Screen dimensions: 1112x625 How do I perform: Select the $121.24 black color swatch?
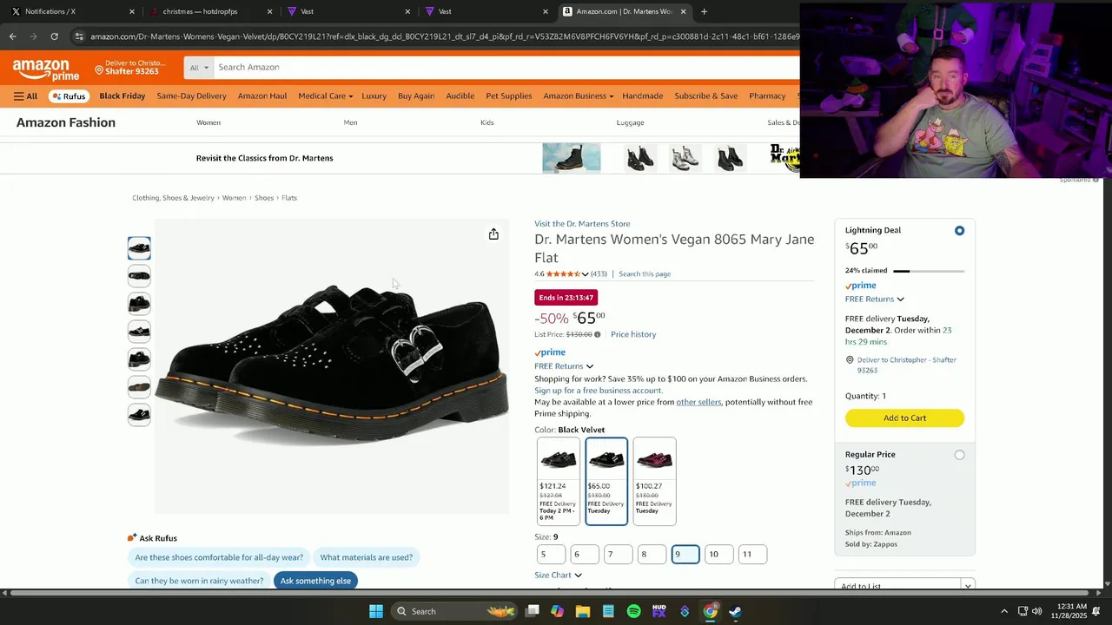558,481
